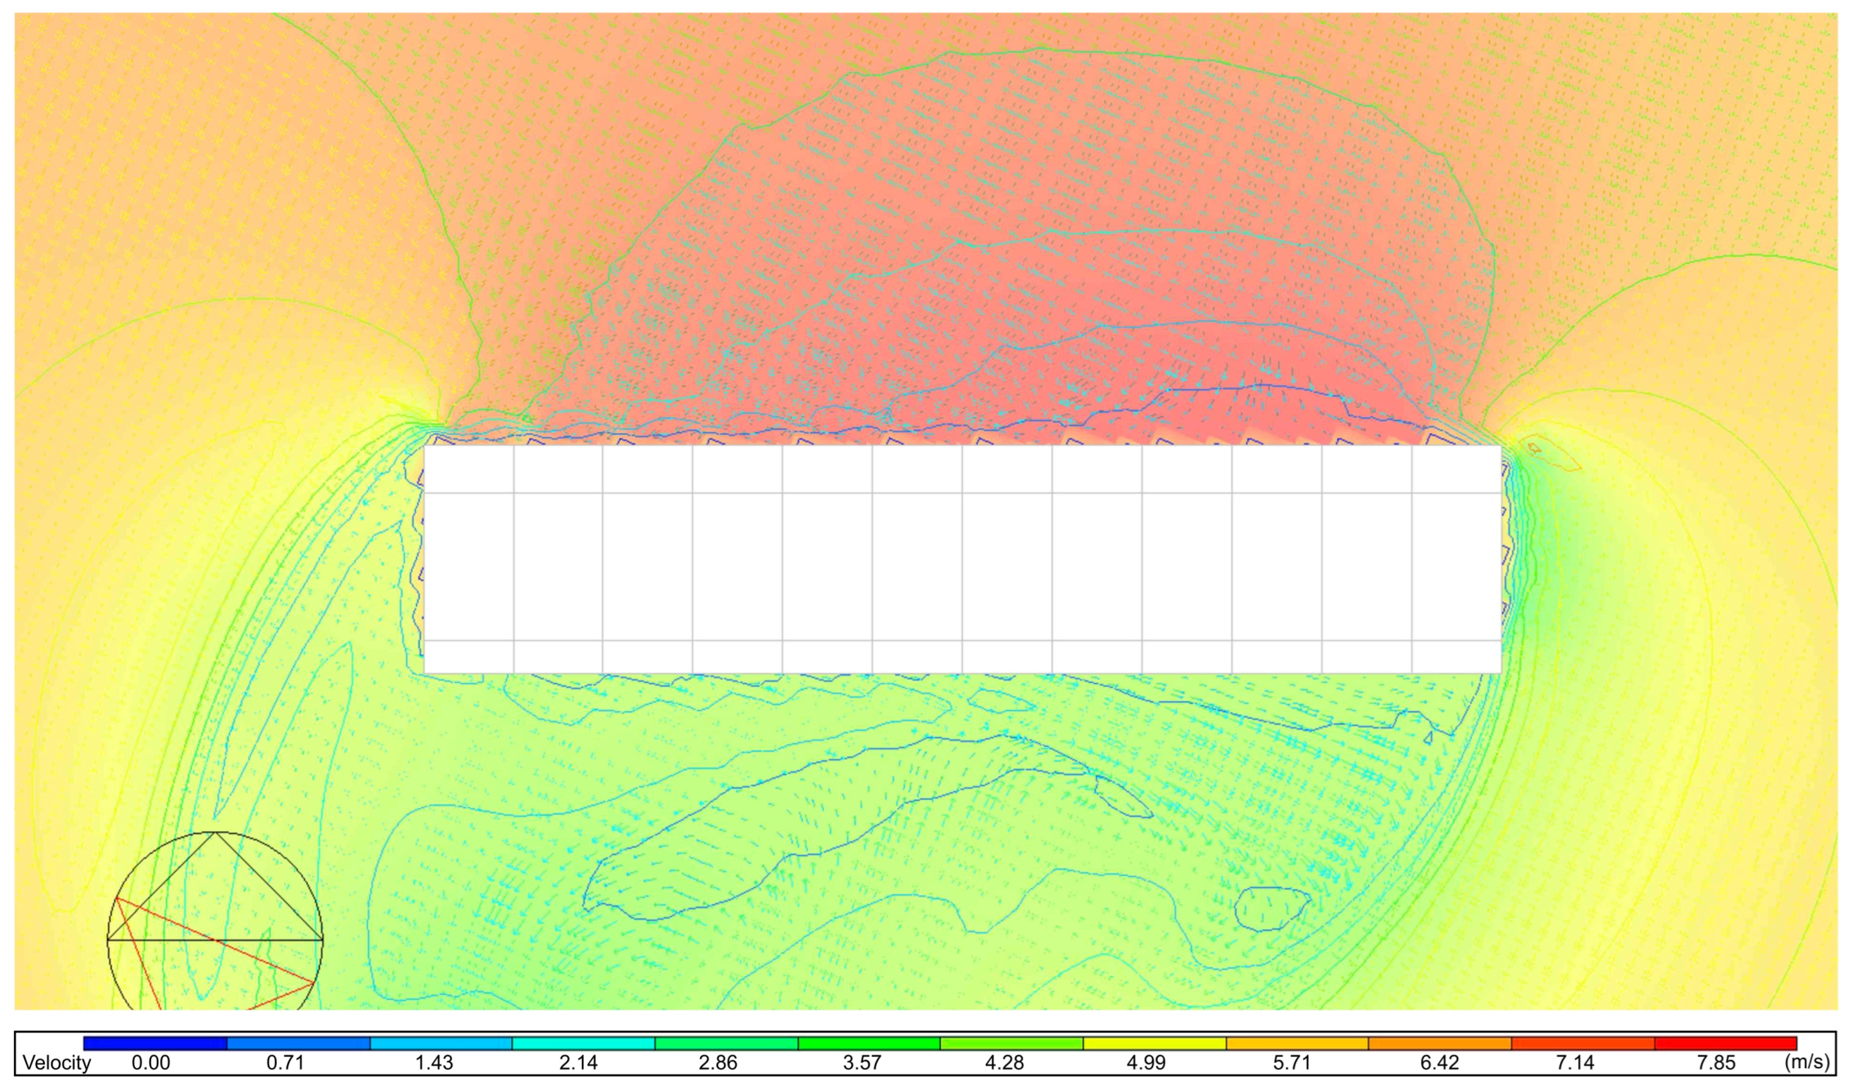Click the top-left grid cell of the building
Screen dimensions: 1853x1088
(469, 469)
